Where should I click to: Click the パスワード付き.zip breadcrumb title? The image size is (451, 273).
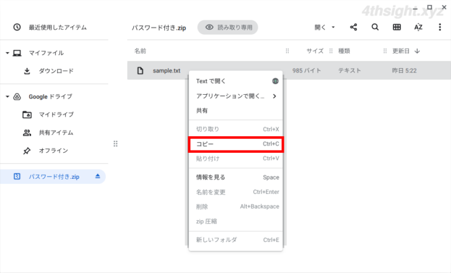point(159,28)
